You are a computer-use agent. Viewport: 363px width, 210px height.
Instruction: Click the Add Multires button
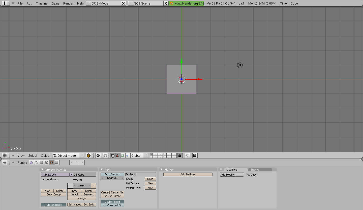(188, 174)
